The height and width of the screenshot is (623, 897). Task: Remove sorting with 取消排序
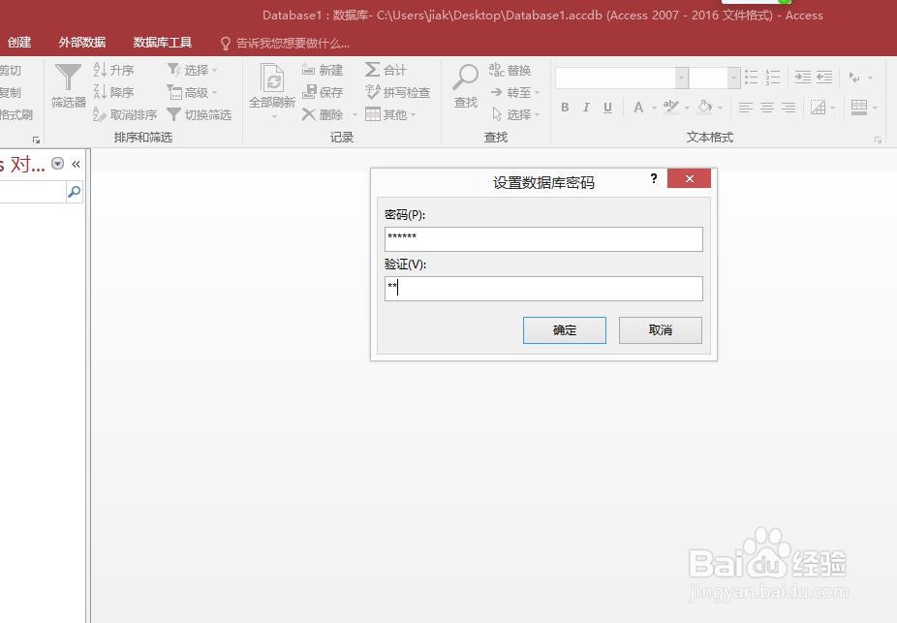pos(125,114)
